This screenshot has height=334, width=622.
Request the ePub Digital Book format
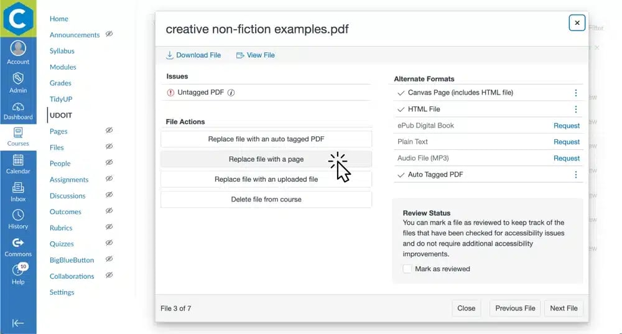(567, 126)
